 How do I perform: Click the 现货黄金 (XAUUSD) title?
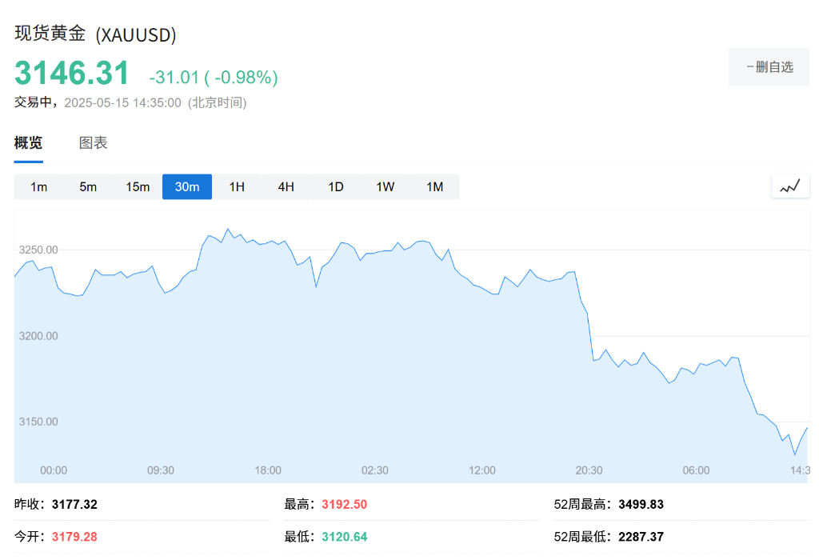tap(95, 34)
